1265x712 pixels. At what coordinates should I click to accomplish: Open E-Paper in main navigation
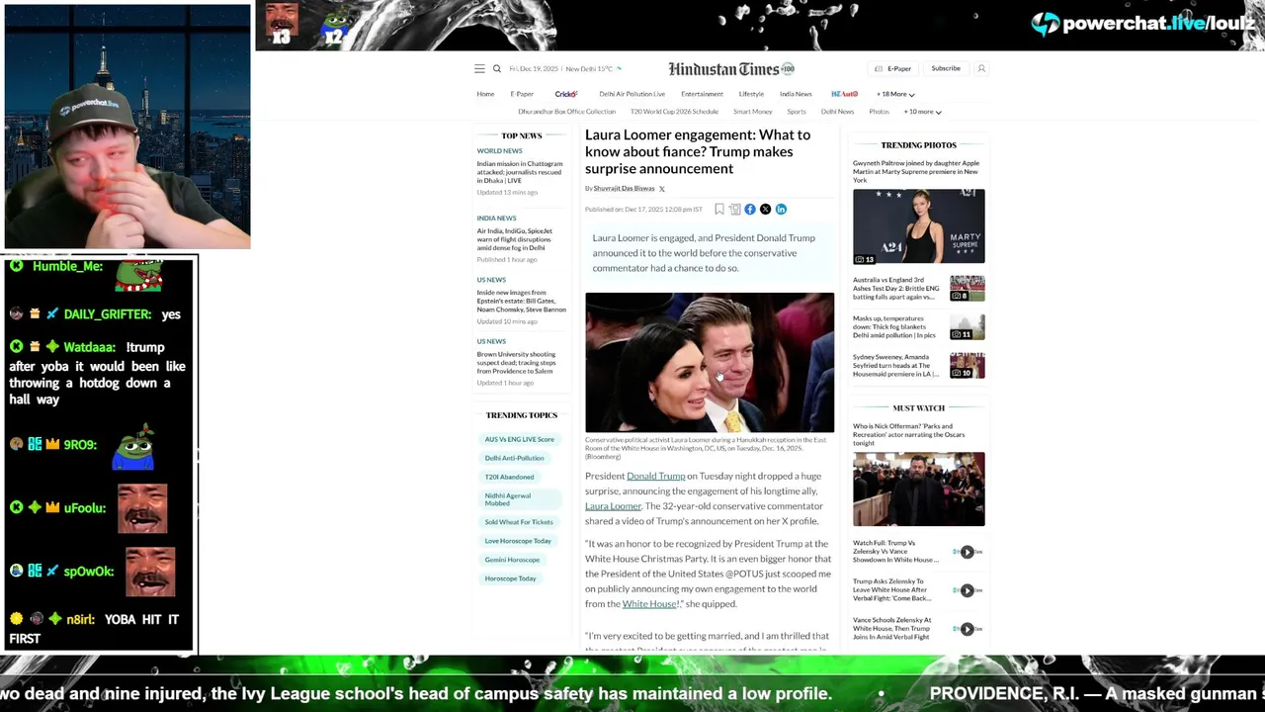pos(522,94)
